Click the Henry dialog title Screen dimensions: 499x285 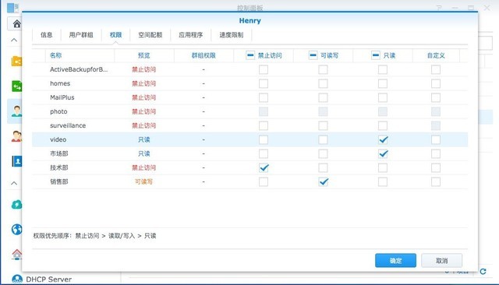pos(249,21)
